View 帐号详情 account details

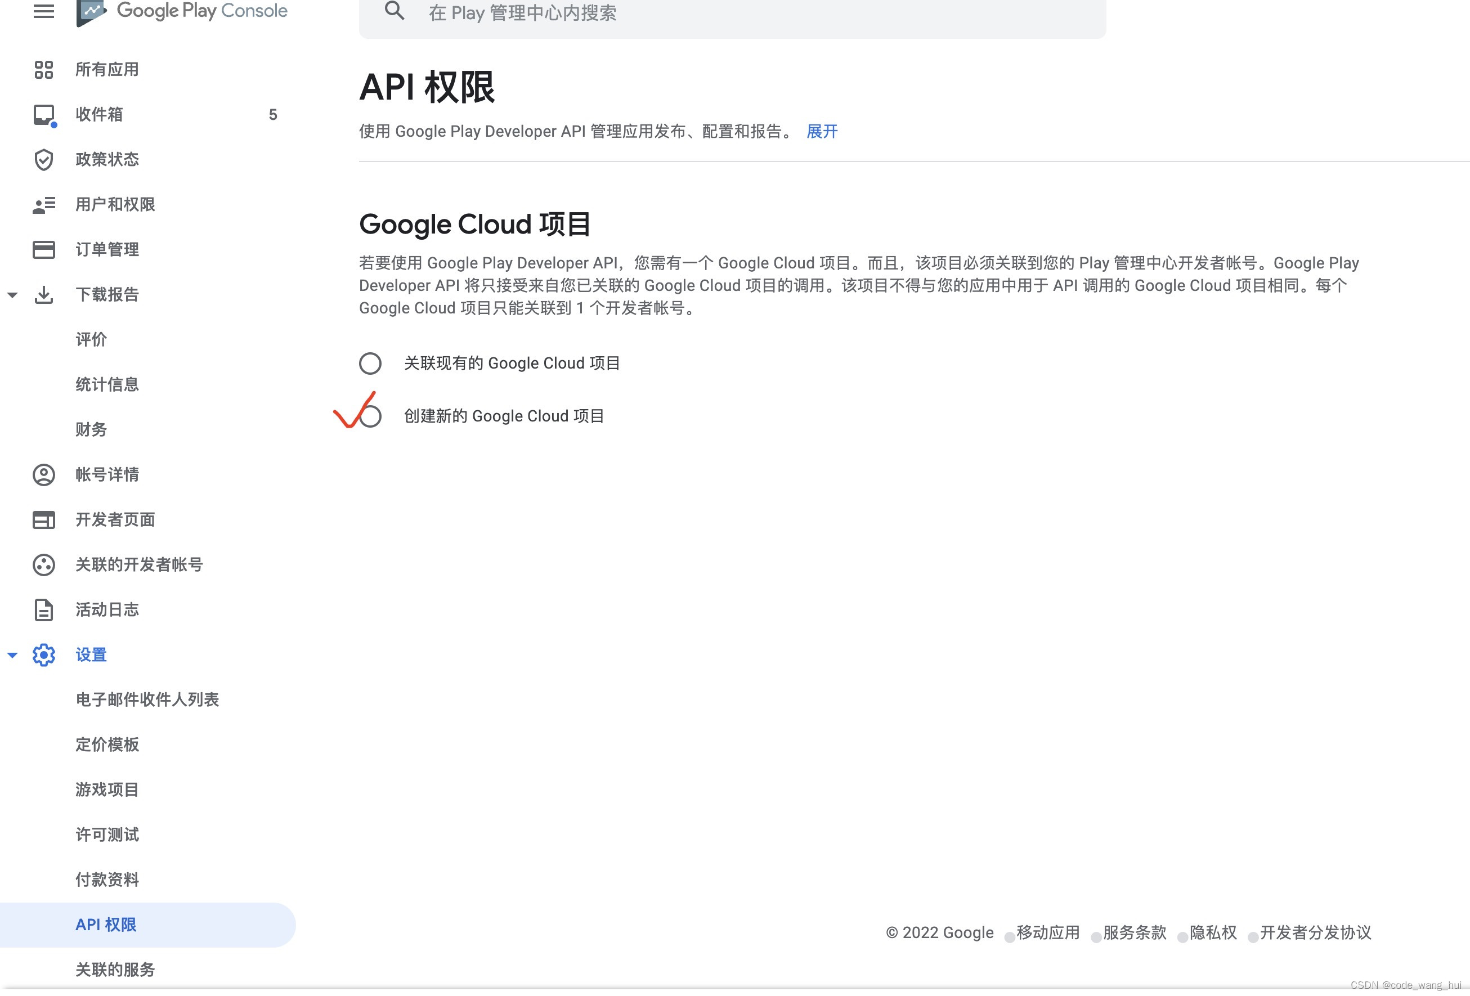pos(107,474)
